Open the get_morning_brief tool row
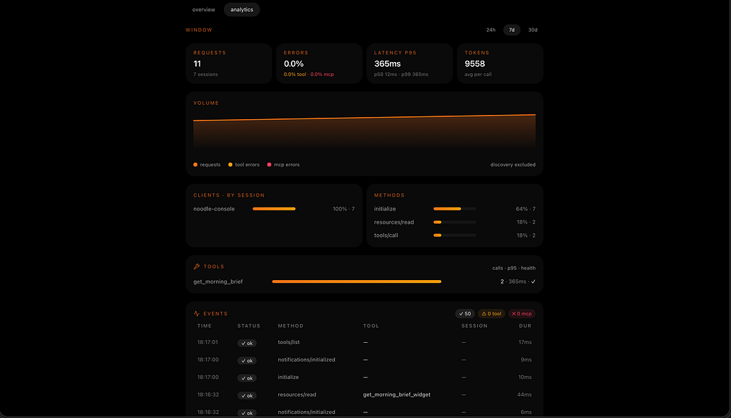Image resolution: width=731 pixels, height=418 pixels. click(365, 281)
